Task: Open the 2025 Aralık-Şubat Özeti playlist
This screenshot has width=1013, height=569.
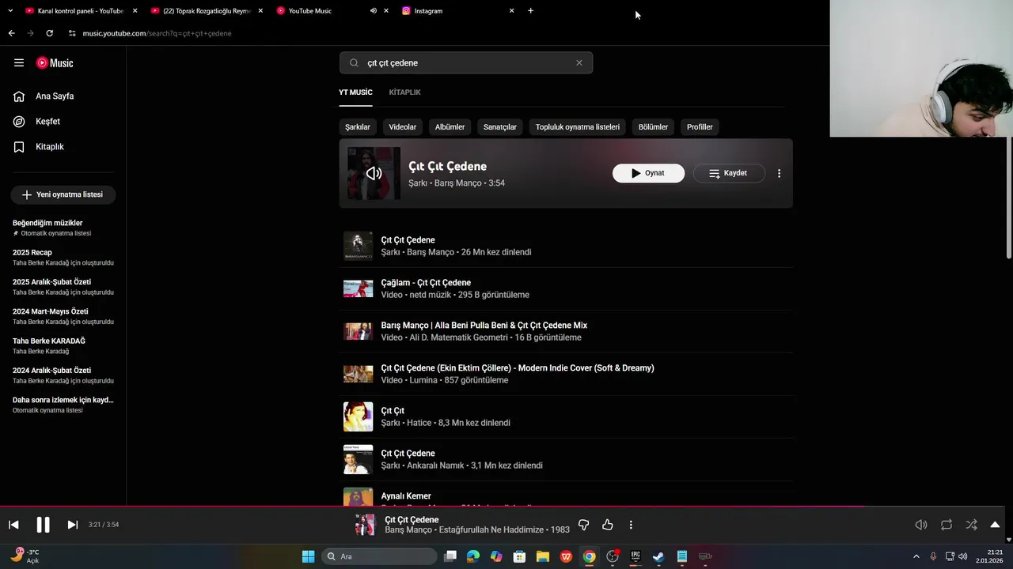Action: click(63, 287)
